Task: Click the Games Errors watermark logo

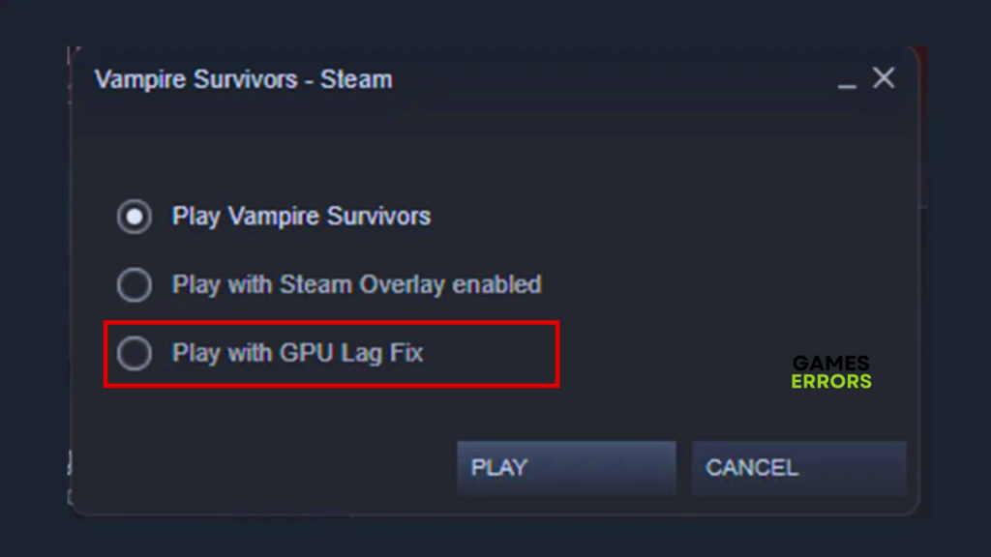Action: pyautogui.click(x=831, y=372)
